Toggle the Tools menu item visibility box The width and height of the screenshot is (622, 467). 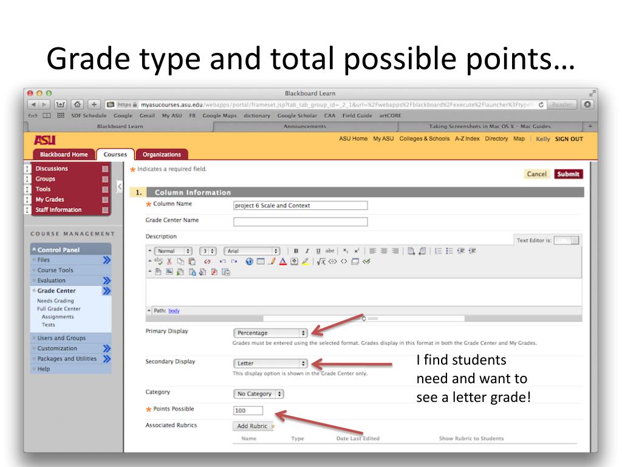tap(105, 190)
